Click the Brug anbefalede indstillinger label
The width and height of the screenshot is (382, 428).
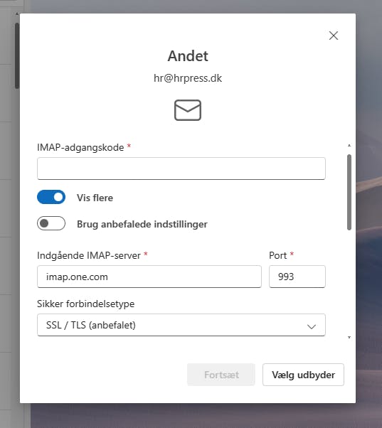click(142, 224)
